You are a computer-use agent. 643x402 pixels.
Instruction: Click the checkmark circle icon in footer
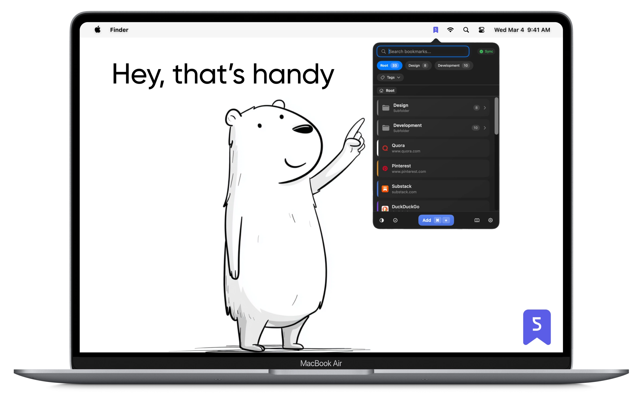tap(395, 220)
